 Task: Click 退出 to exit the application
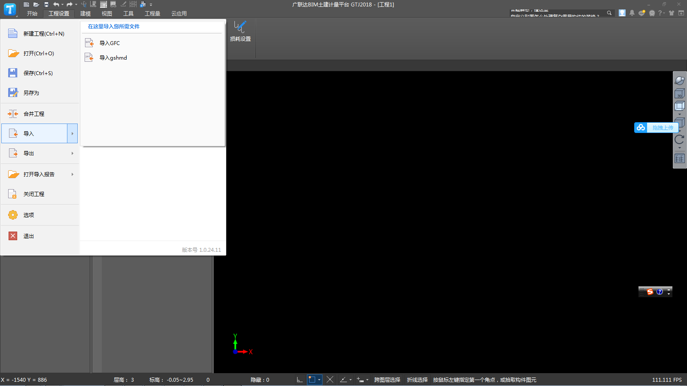40,236
